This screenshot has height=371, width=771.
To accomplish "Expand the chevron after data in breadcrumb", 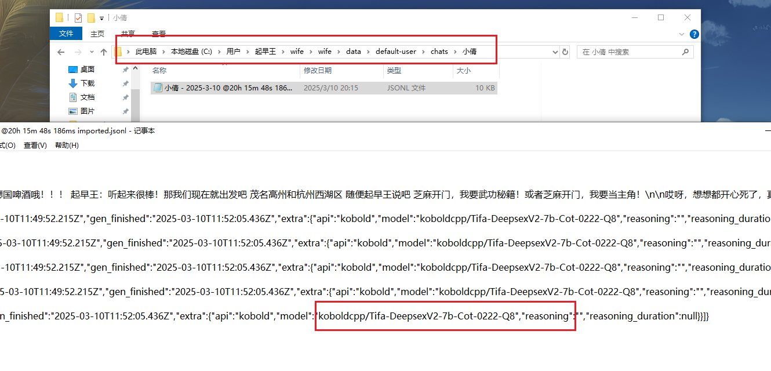I will (x=368, y=52).
